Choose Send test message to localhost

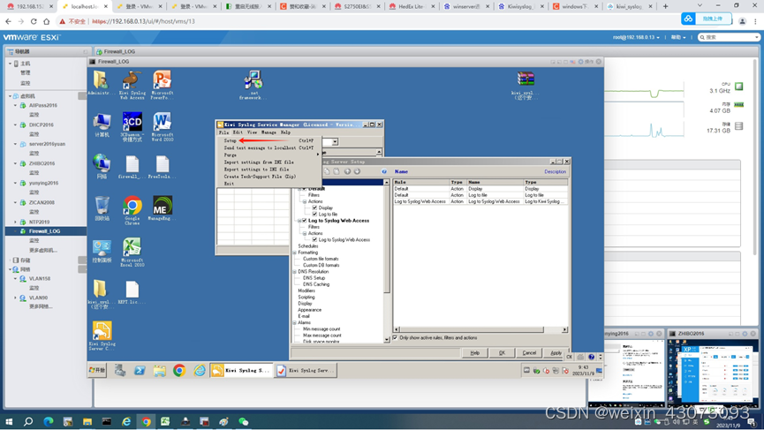pos(269,147)
